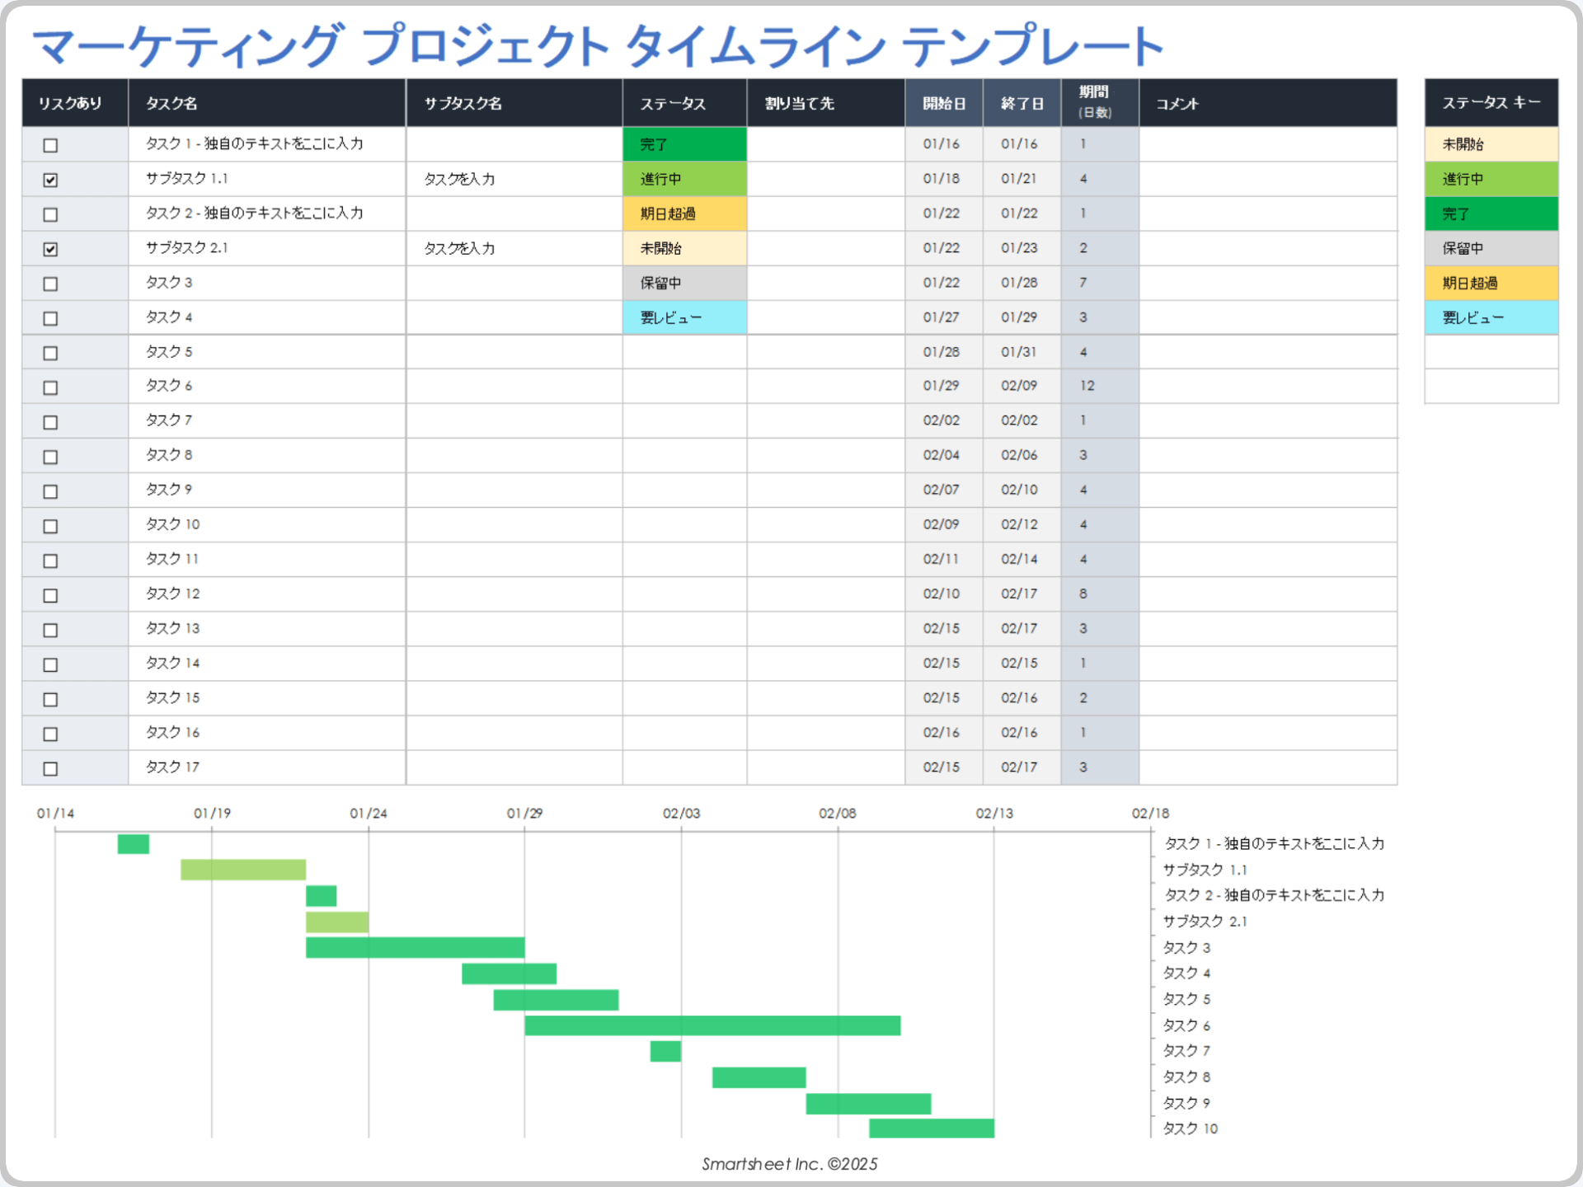Click the リスクあり column header

[75, 103]
